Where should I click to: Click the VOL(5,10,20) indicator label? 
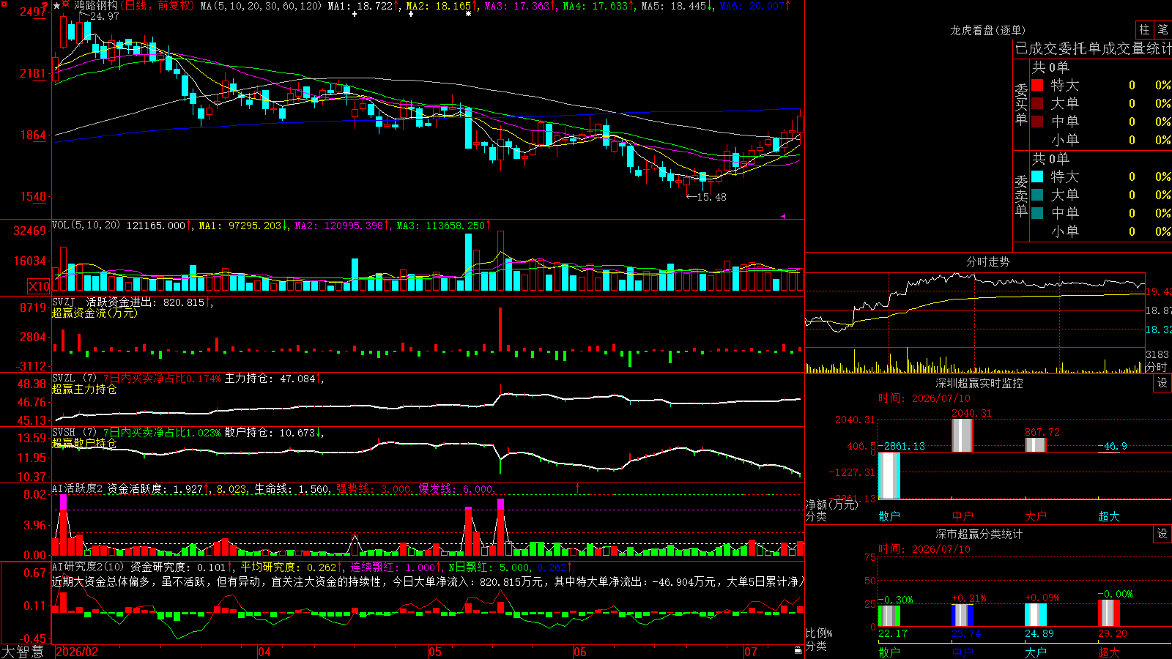pyautogui.click(x=86, y=226)
